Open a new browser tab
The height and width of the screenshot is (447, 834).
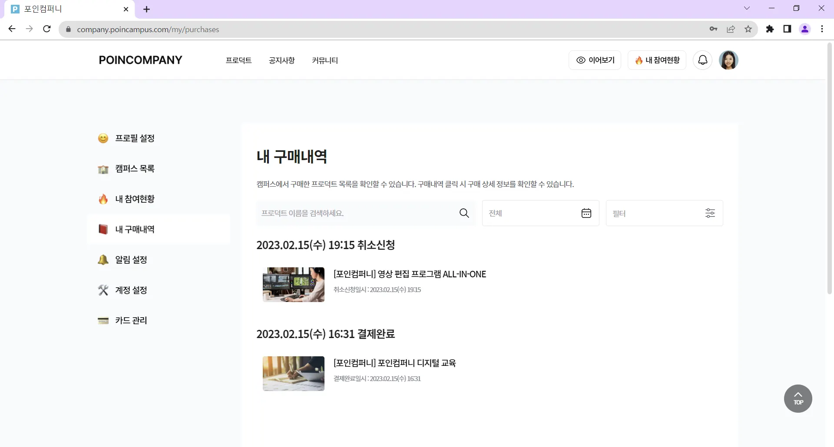pyautogui.click(x=146, y=9)
